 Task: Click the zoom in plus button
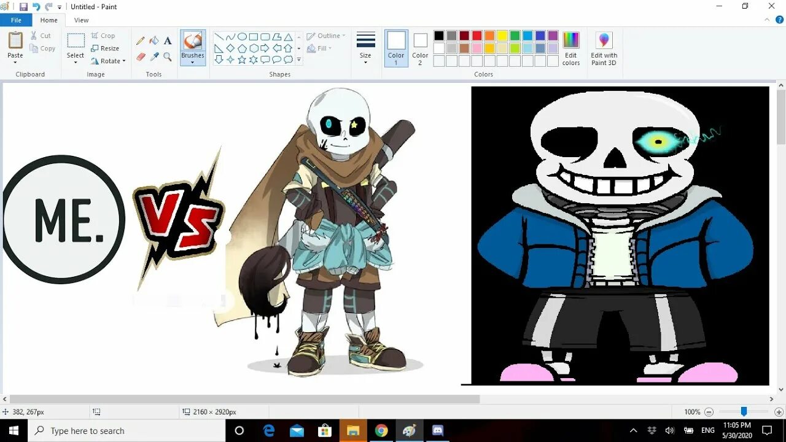tap(779, 412)
